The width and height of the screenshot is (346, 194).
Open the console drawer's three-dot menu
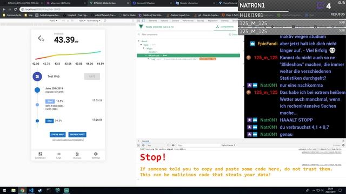tap(138, 141)
